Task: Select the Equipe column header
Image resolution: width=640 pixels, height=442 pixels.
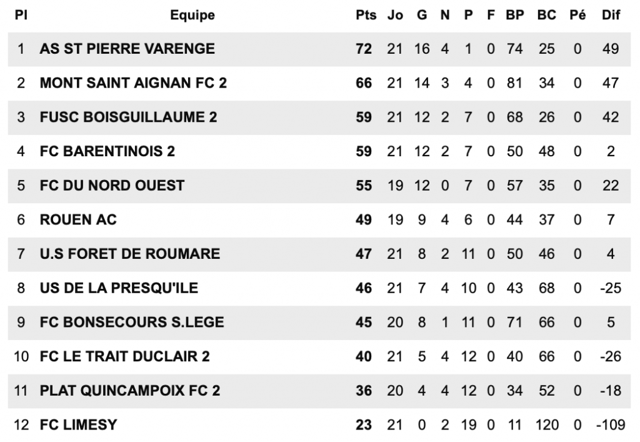Action: 192,15
